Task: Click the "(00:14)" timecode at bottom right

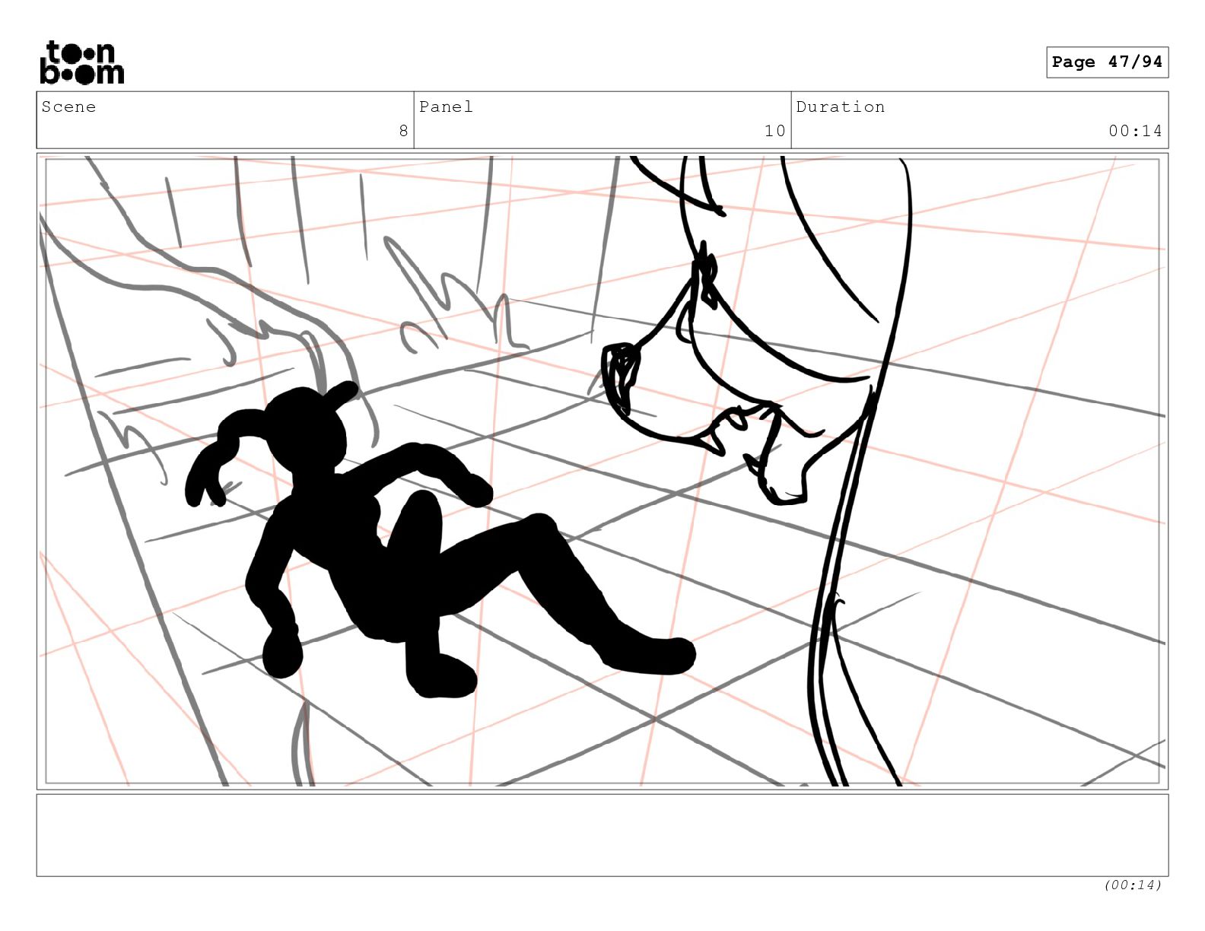Action: (1133, 885)
